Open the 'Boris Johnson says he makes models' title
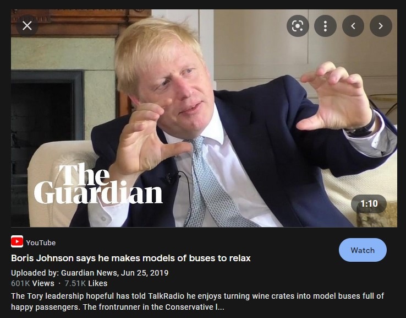The width and height of the screenshot is (406, 318). tap(131, 258)
